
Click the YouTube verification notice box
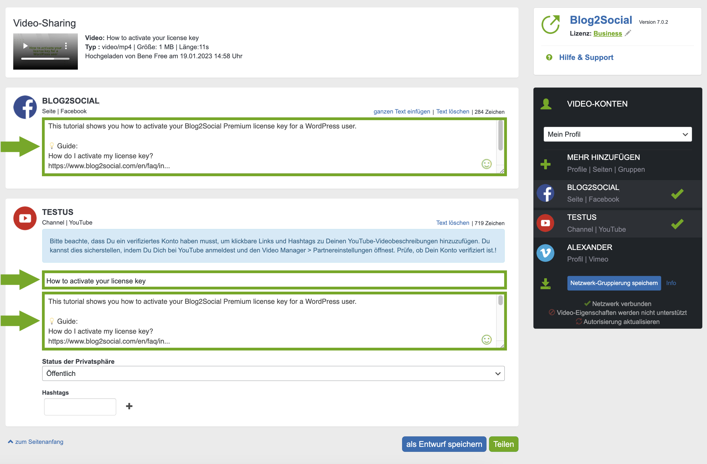tap(273, 246)
